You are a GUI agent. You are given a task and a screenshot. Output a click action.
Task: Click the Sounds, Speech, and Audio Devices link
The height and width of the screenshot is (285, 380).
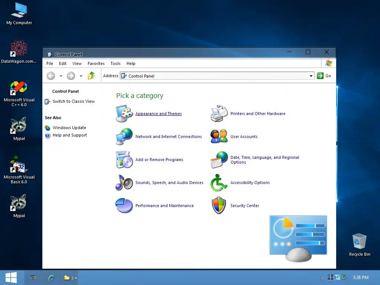coord(169,183)
